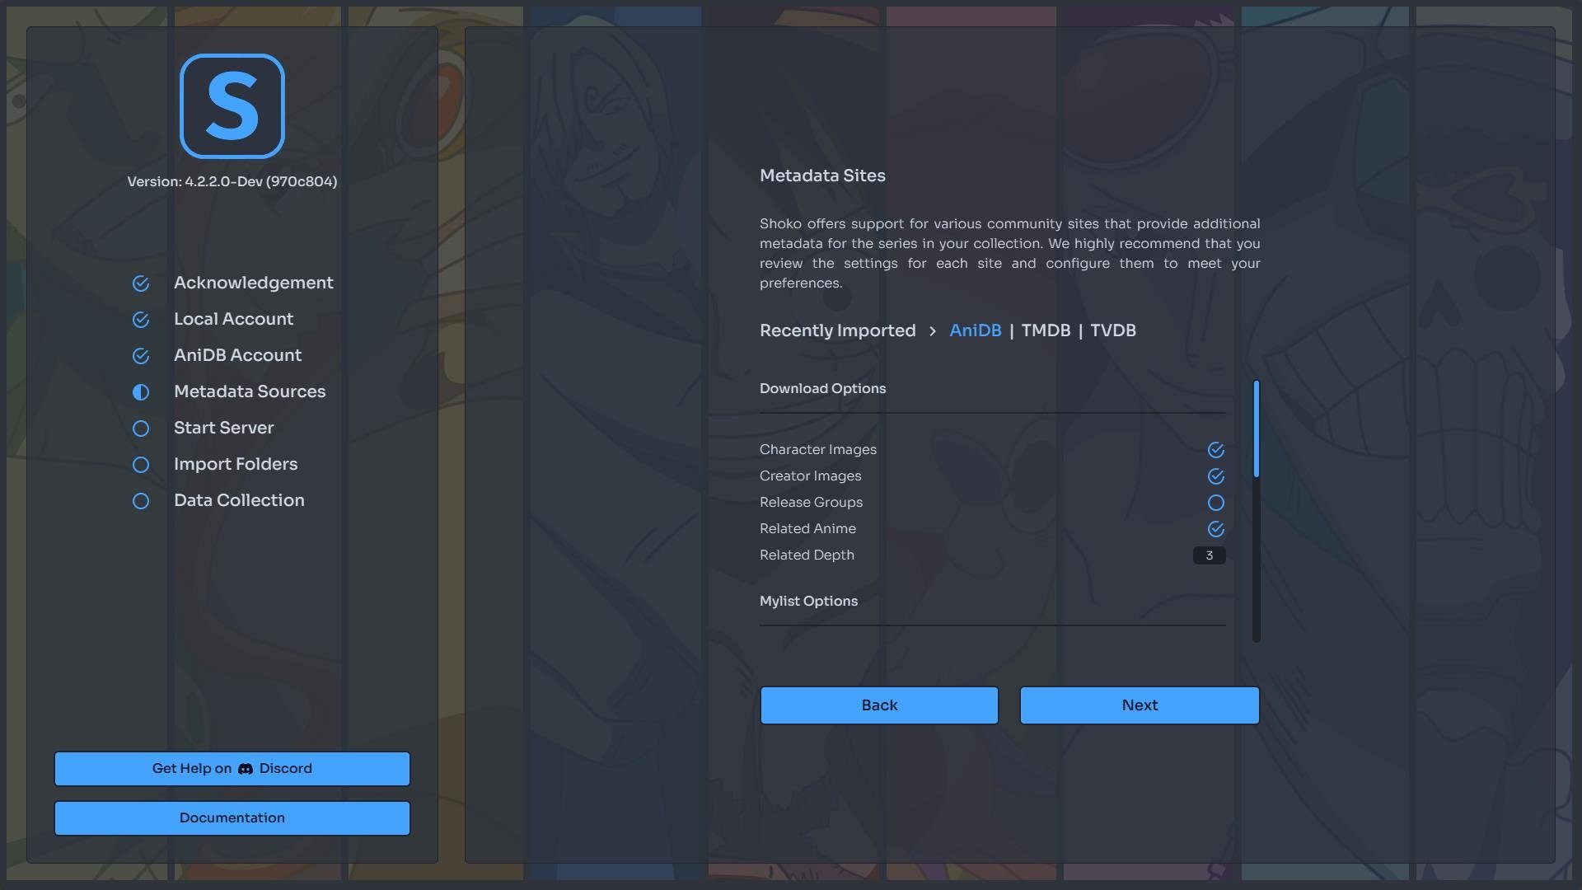The image size is (1582, 890).
Task: Click the Creator Images label
Action: [x=810, y=475]
